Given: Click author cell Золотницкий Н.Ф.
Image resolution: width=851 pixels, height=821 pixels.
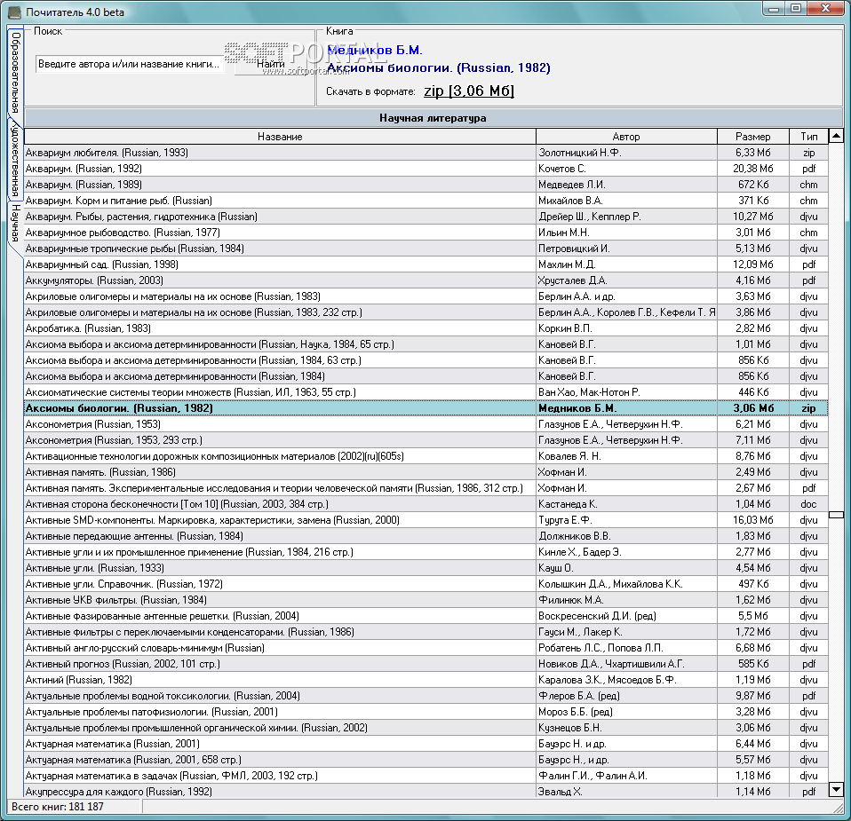Looking at the screenshot, I should click(626, 153).
